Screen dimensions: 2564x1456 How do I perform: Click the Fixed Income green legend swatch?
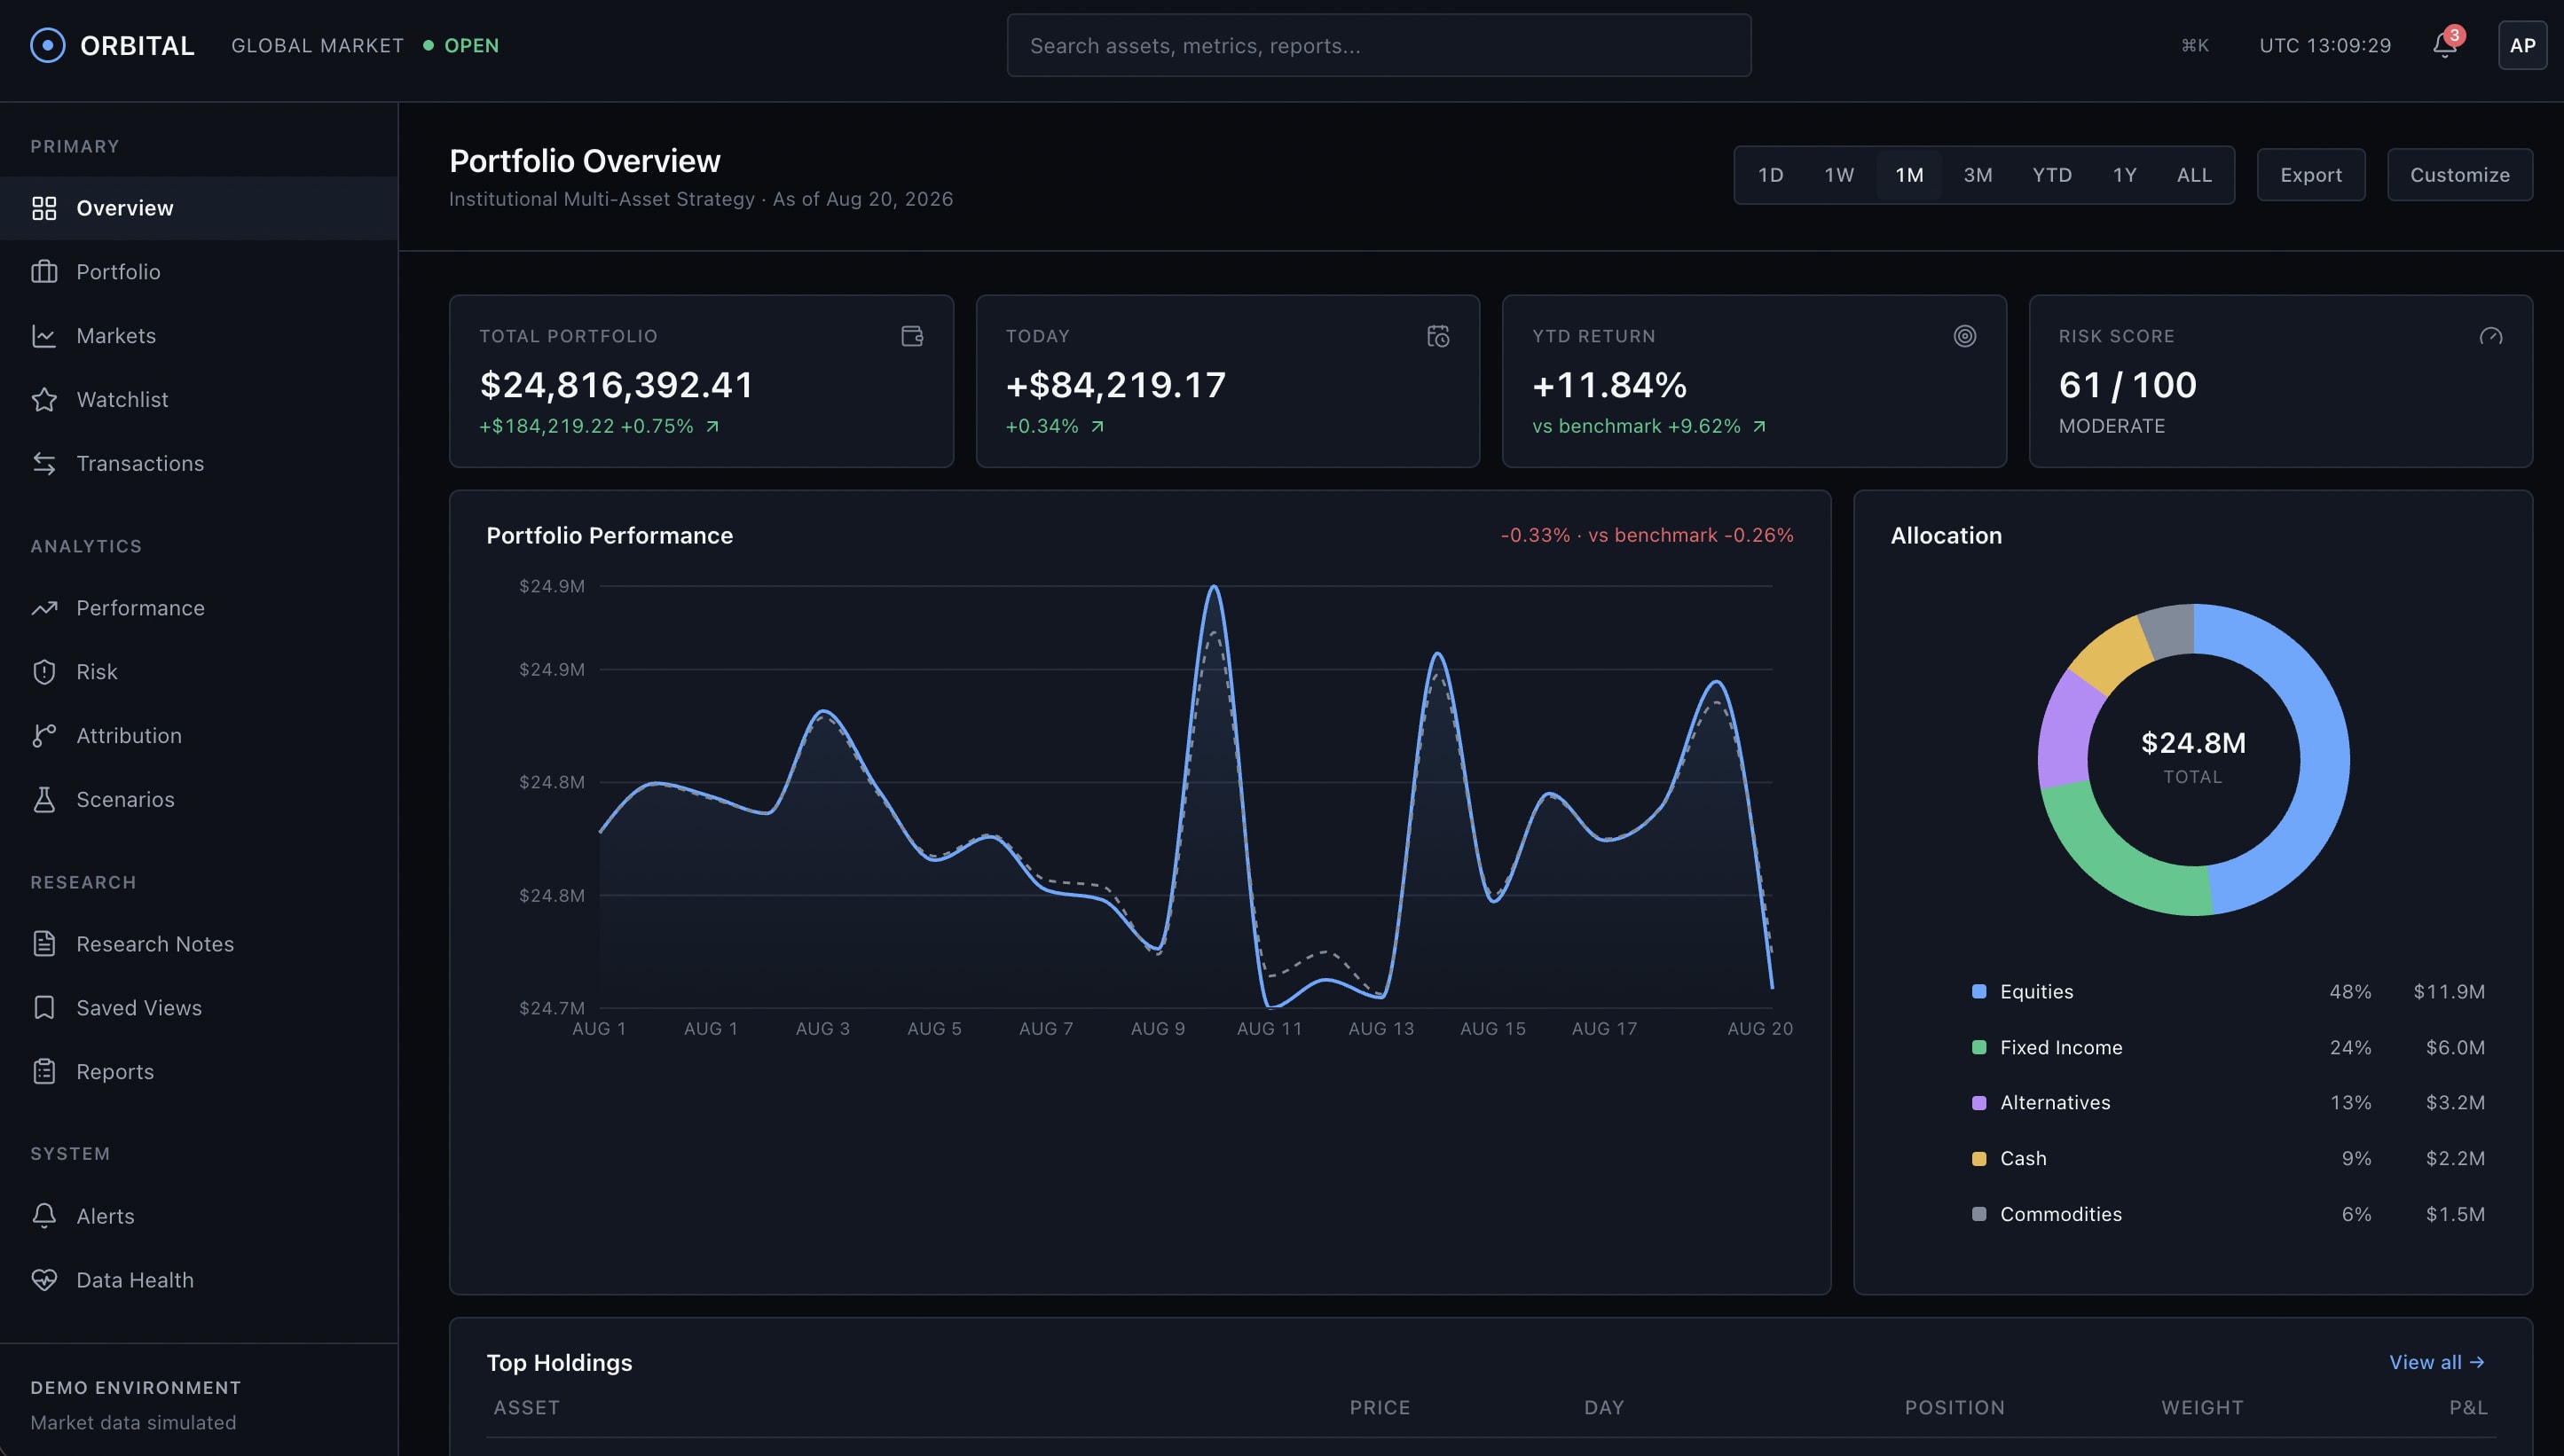(x=1978, y=1048)
